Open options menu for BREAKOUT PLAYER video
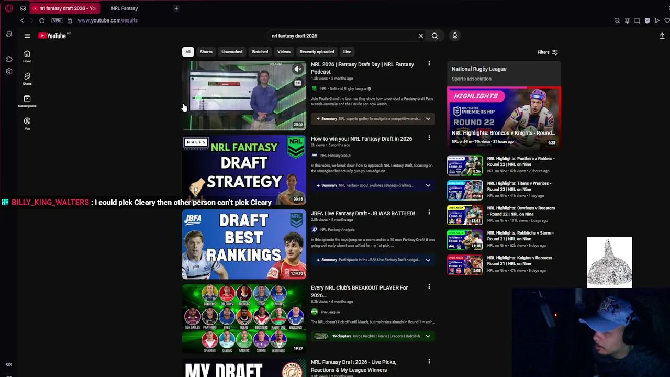 click(429, 287)
